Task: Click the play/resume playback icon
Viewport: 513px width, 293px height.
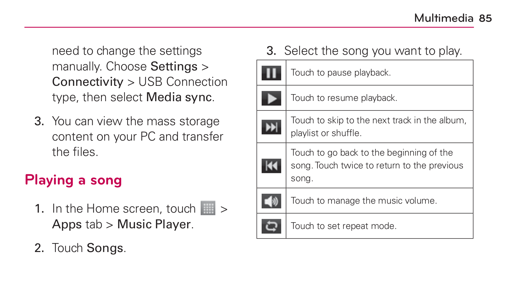Action: click(x=271, y=98)
